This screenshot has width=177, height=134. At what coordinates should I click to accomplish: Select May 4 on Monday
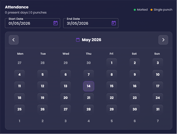[20, 75]
